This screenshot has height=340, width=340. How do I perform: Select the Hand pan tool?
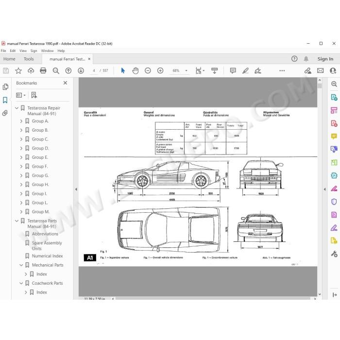tap(136, 70)
